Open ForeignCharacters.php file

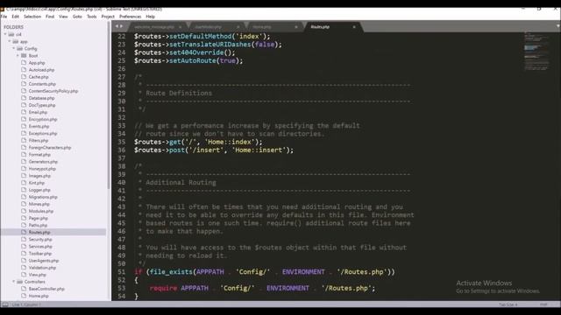(50, 148)
